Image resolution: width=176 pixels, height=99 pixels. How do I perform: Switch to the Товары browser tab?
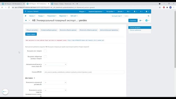(63, 4)
